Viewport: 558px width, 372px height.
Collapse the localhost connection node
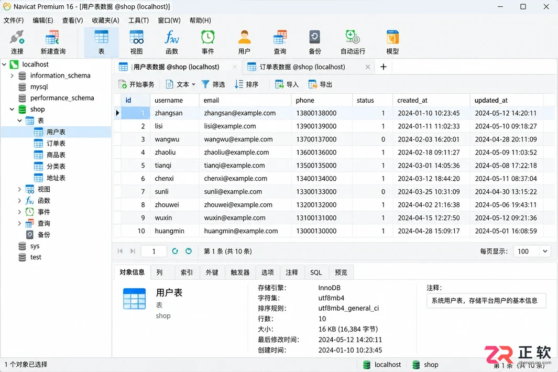4,64
